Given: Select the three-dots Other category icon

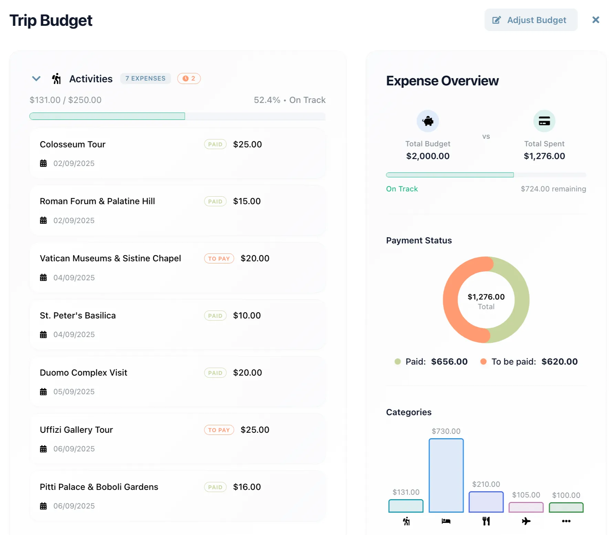Looking at the screenshot, I should (566, 521).
